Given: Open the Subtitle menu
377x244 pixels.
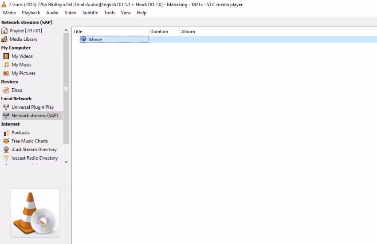Looking at the screenshot, I should [90, 13].
